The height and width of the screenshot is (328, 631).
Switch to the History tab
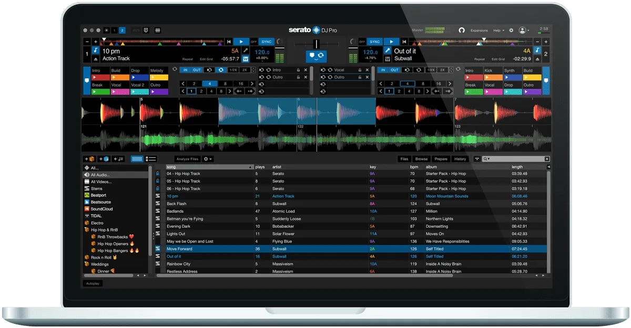pyautogui.click(x=461, y=158)
